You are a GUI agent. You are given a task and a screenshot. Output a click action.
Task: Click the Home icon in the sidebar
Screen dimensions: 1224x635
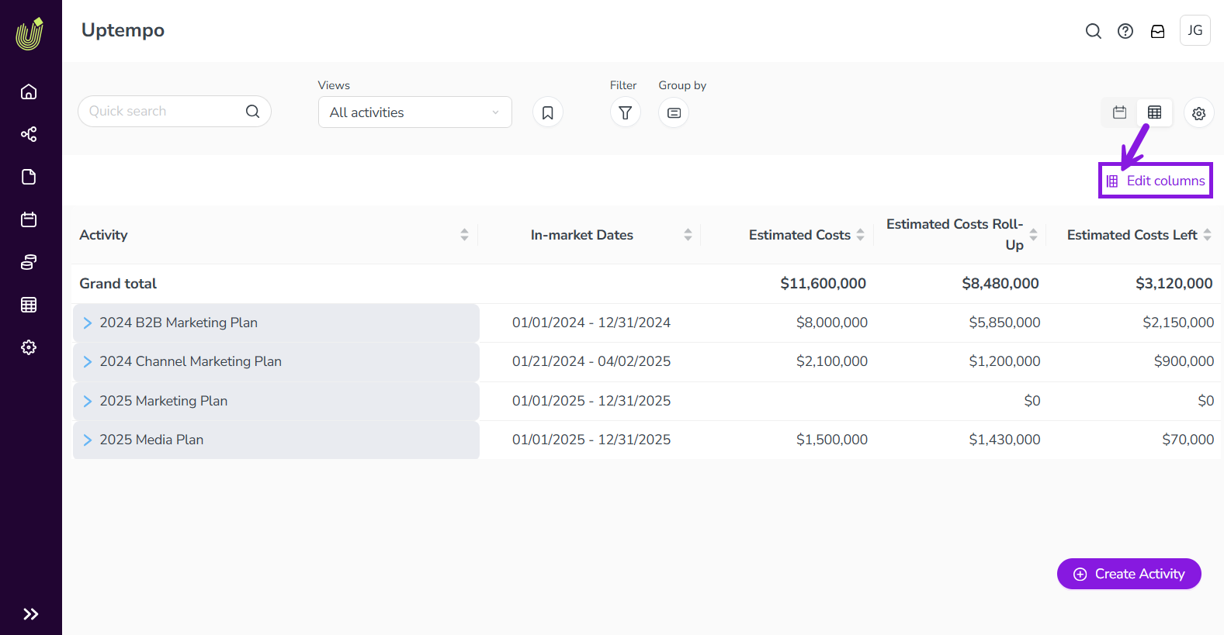(x=29, y=91)
